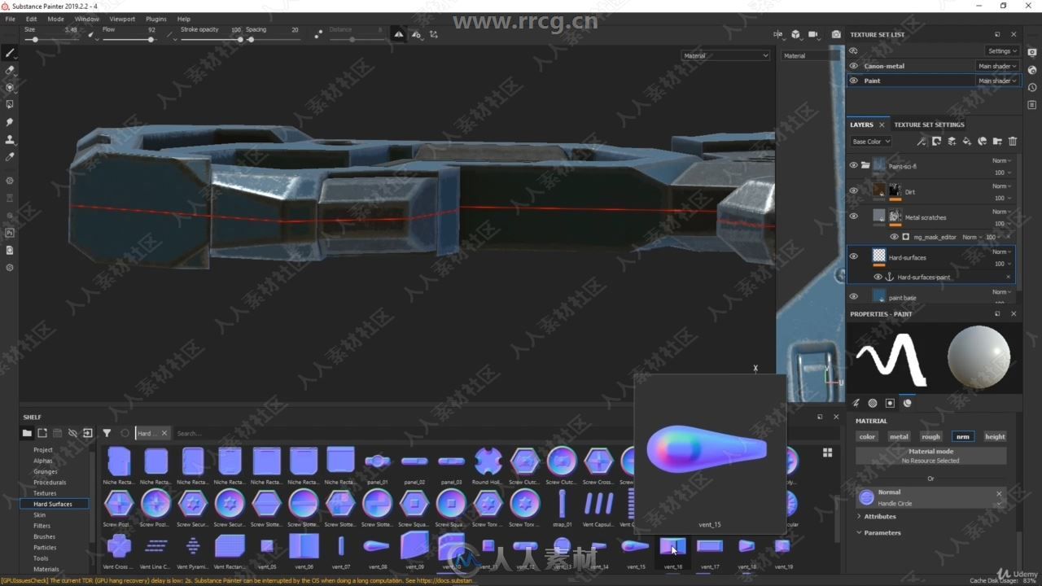Open the File menu
Screen dimensions: 1042x586
(11, 19)
